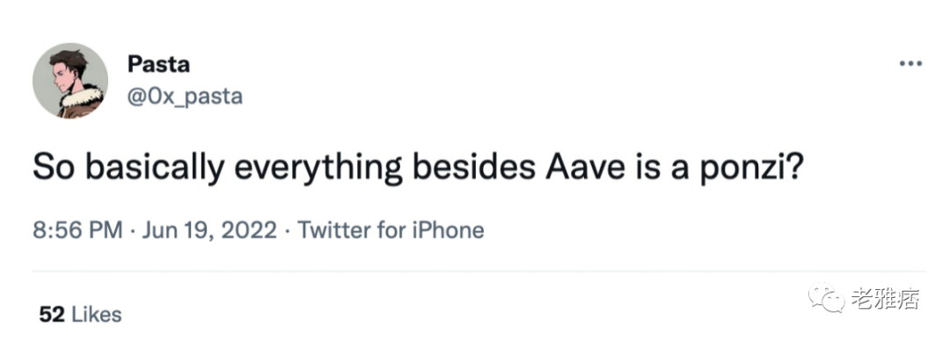
Task: Click the divider line above Likes
Action: (x=479, y=271)
